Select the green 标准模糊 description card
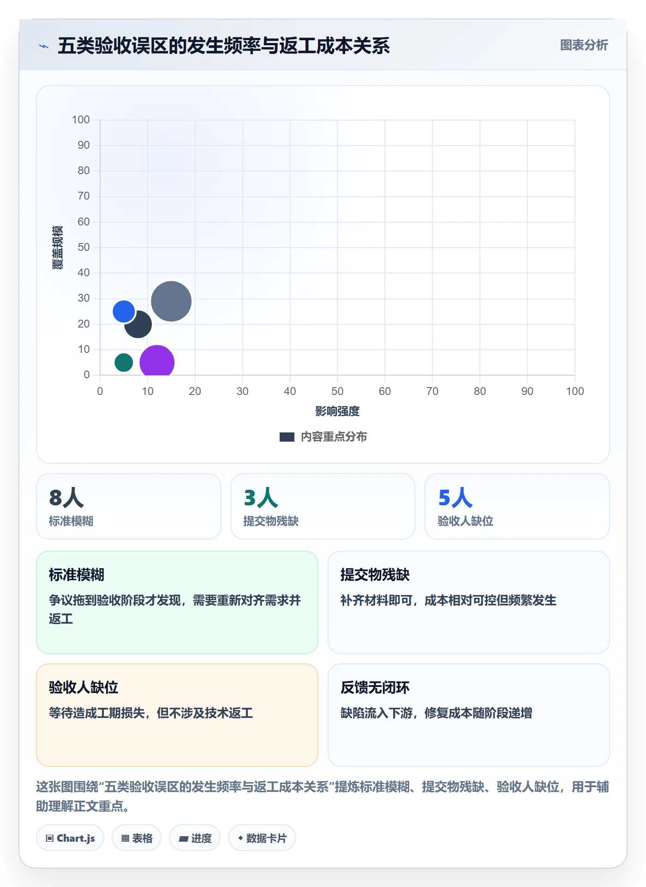Viewport: 646px width, 887px height. pos(177,602)
